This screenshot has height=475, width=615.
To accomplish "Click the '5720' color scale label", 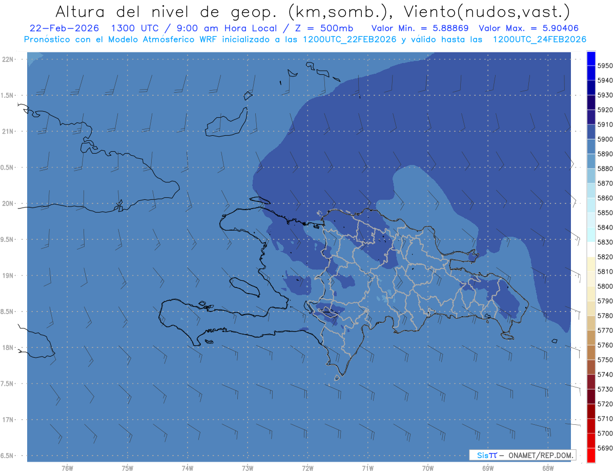I will [x=605, y=404].
